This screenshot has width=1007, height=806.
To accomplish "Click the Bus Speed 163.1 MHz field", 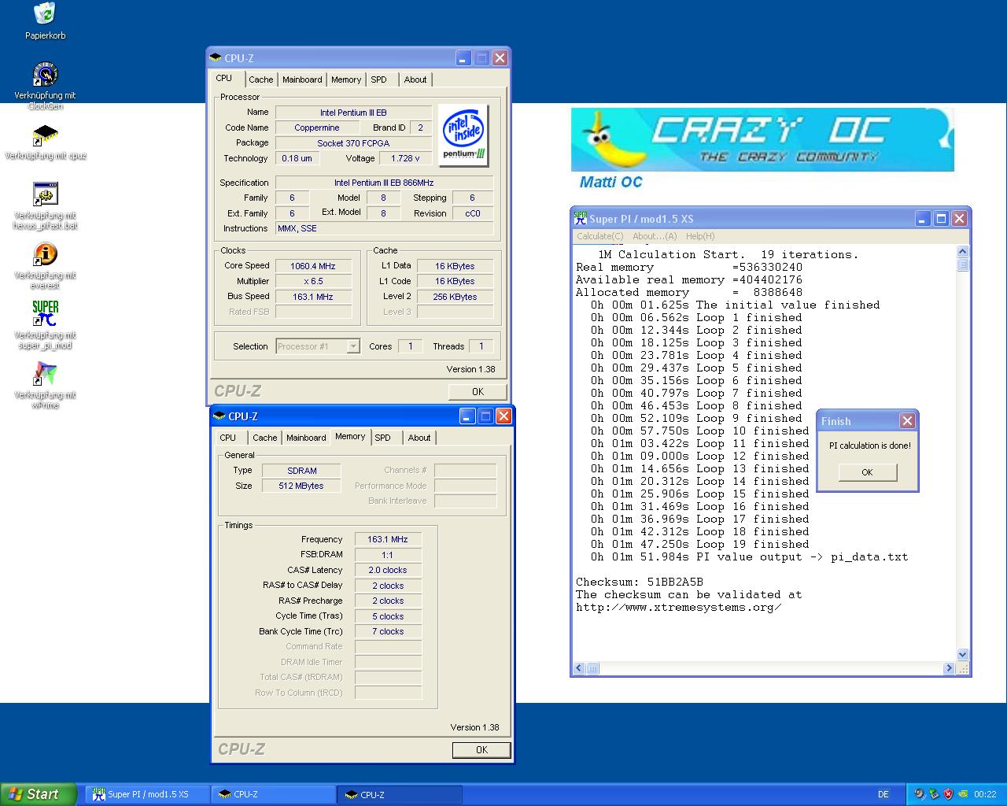I will click(313, 297).
